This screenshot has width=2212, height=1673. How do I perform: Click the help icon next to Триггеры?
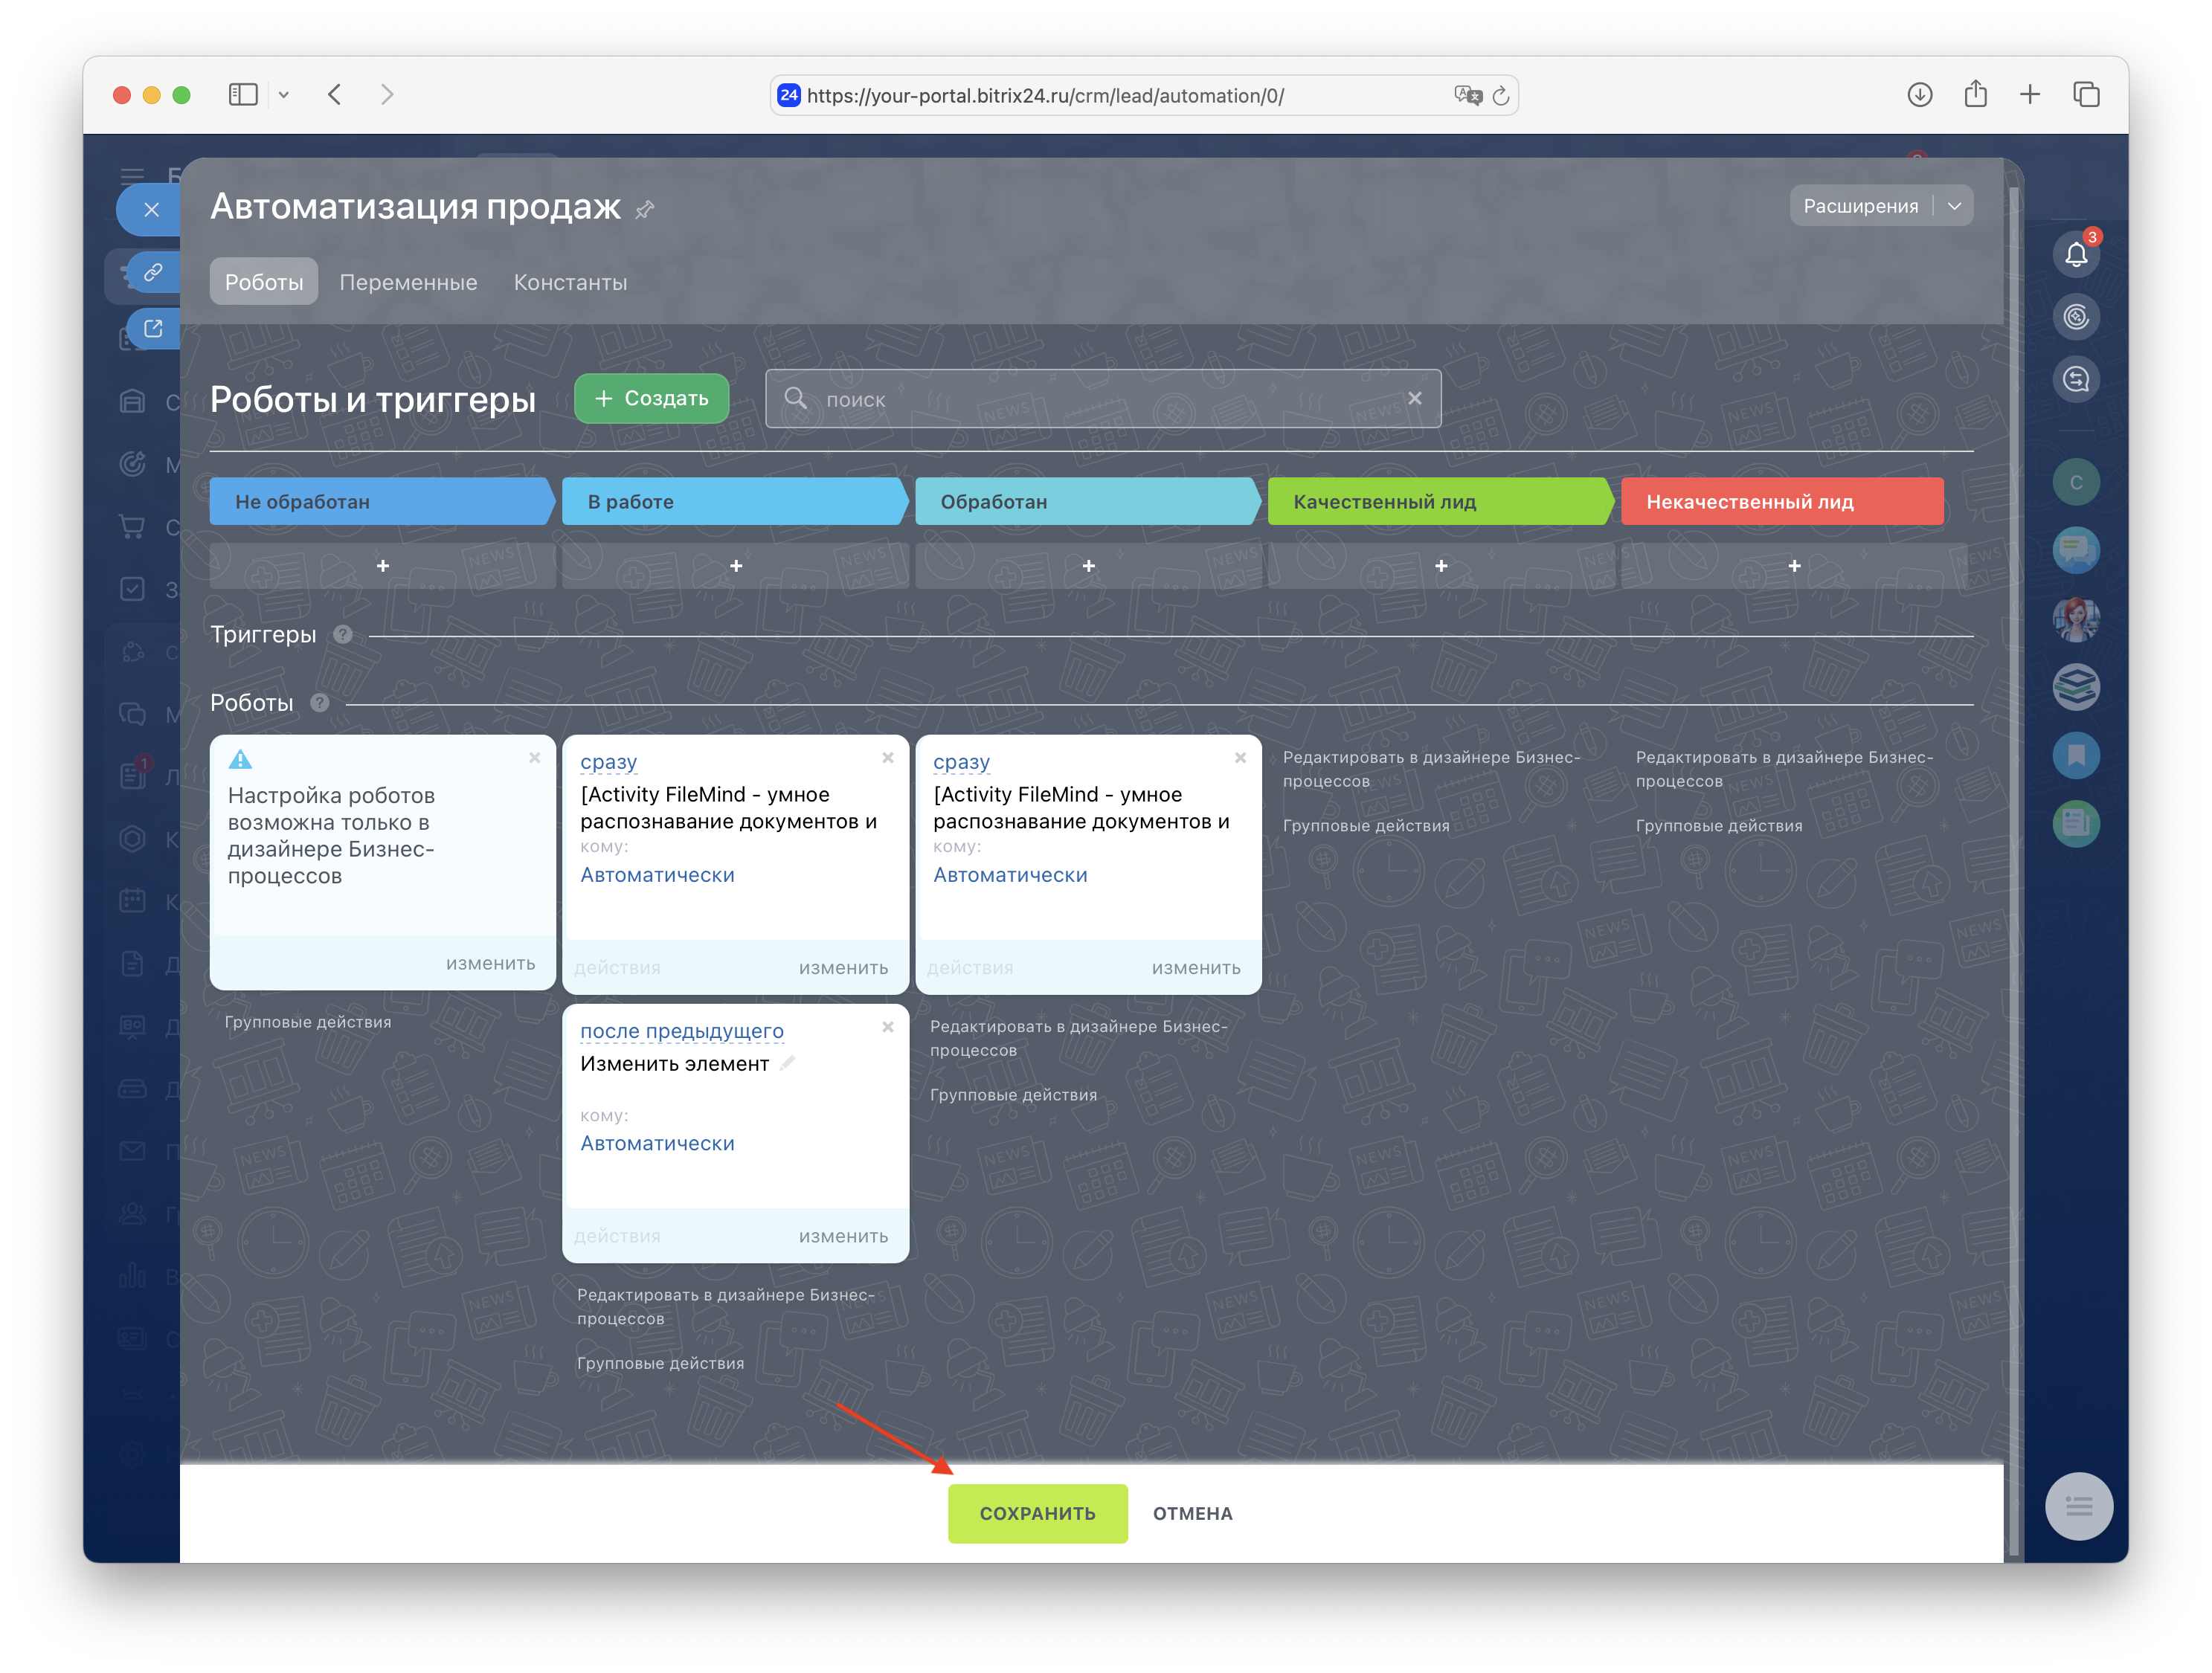point(343,634)
